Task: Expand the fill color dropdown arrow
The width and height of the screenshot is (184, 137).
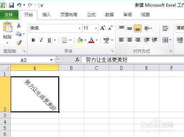Action: (85, 40)
